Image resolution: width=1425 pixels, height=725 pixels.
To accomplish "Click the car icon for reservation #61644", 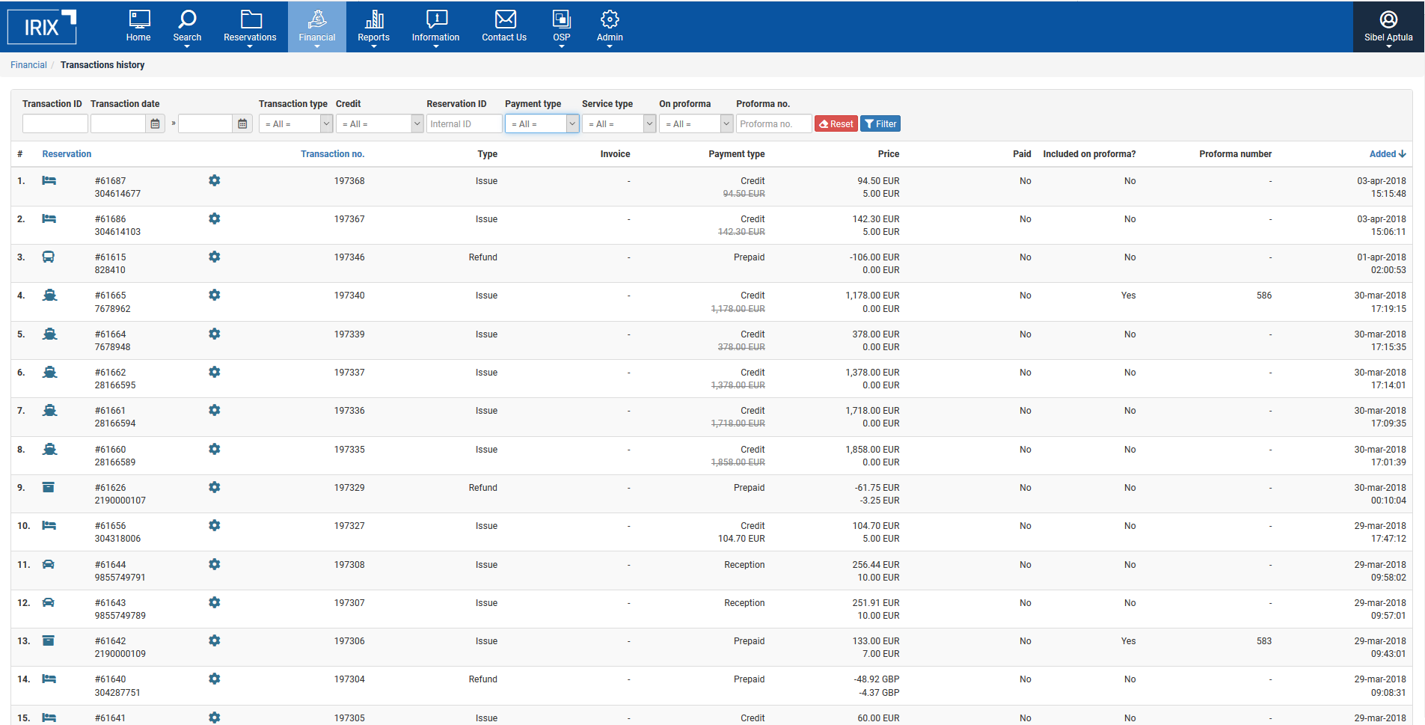I will pyautogui.click(x=49, y=565).
